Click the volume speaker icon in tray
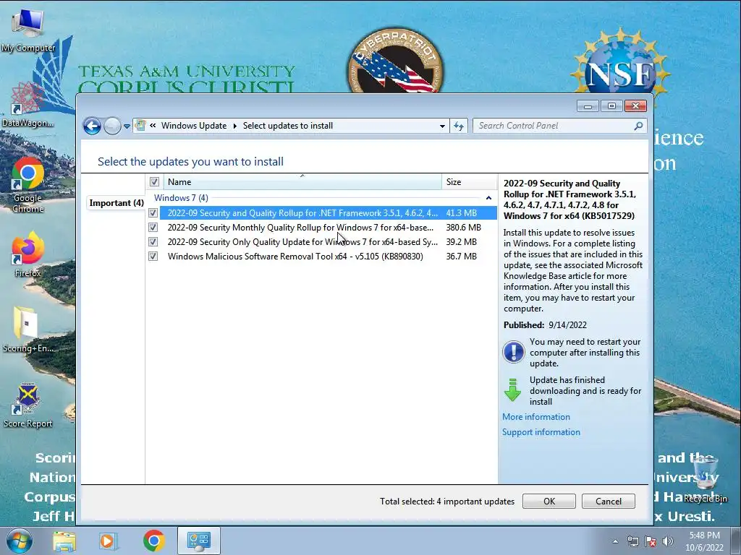The image size is (741, 555). coord(668,541)
